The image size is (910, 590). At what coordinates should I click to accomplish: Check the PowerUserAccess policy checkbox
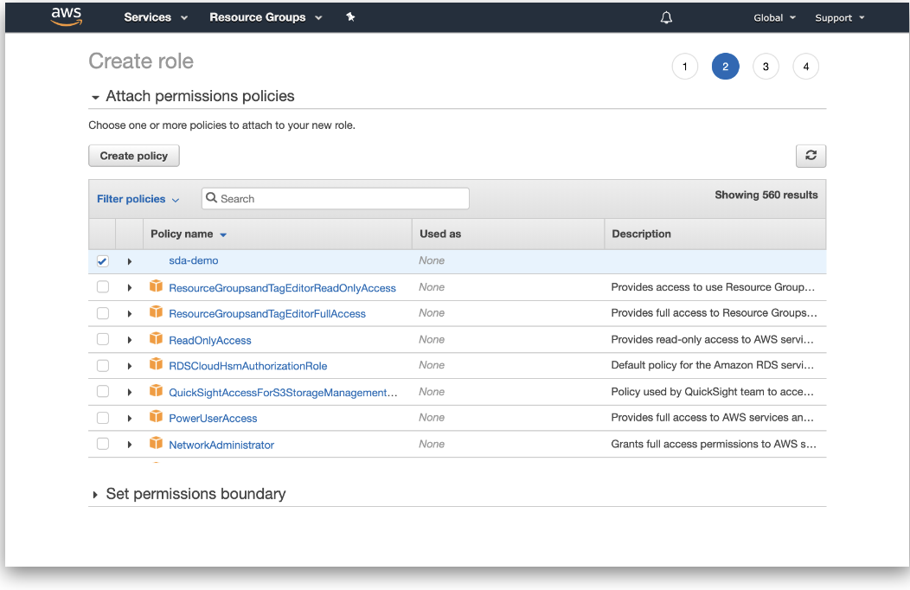click(x=103, y=418)
